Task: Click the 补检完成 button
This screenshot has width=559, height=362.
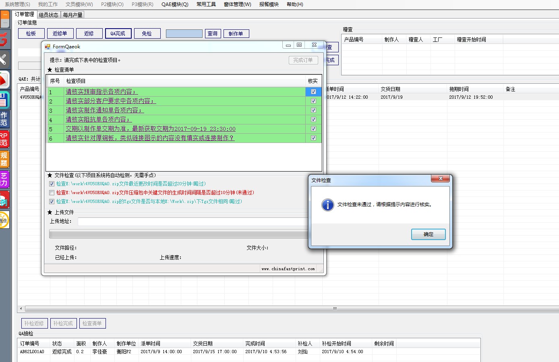Action: point(63,323)
